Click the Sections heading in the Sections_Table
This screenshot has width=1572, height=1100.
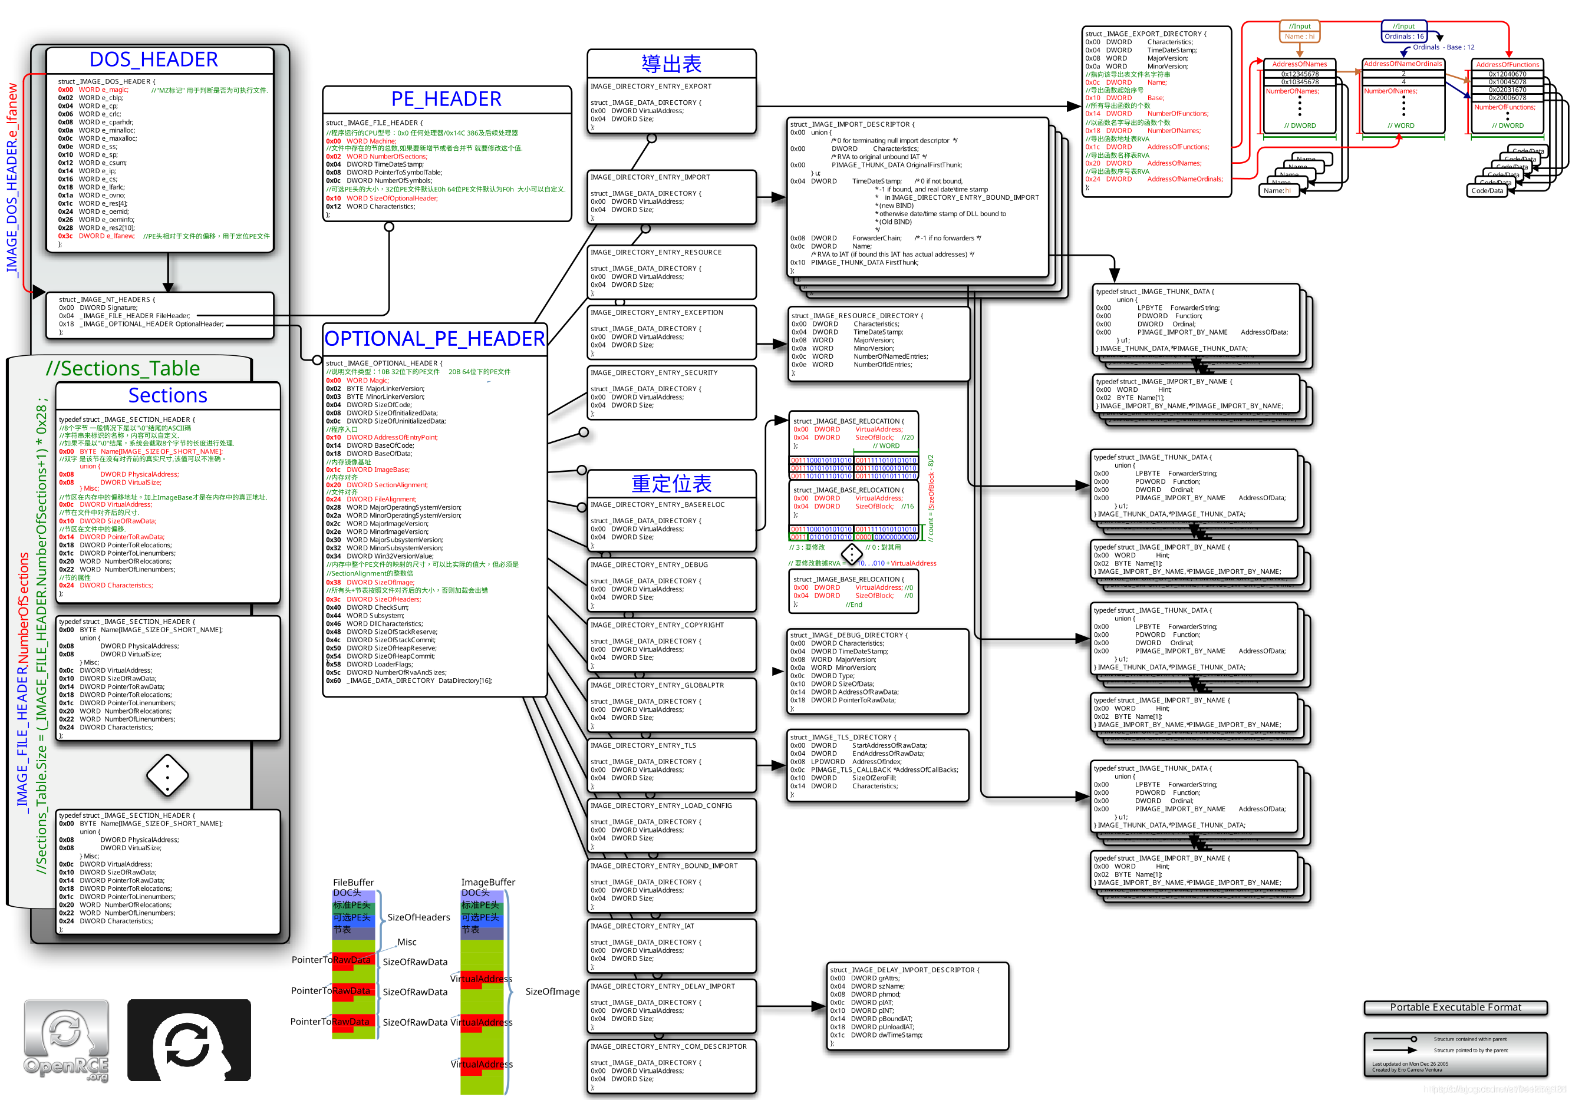tap(168, 396)
